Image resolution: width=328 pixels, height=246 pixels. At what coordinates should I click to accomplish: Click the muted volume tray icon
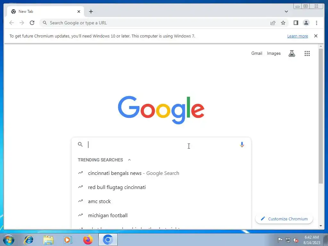coord(296,240)
